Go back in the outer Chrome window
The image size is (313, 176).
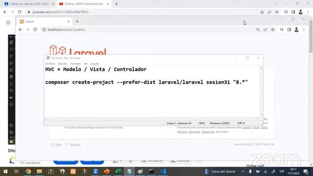pyautogui.click(x=5, y=12)
